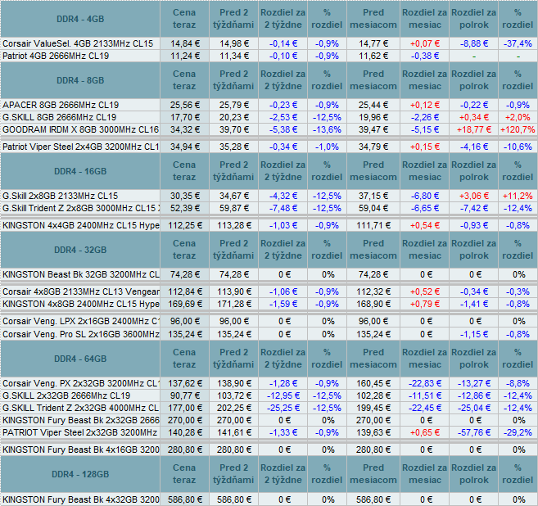Click the 140,28 € PATRIOT Viper price

[x=184, y=432]
